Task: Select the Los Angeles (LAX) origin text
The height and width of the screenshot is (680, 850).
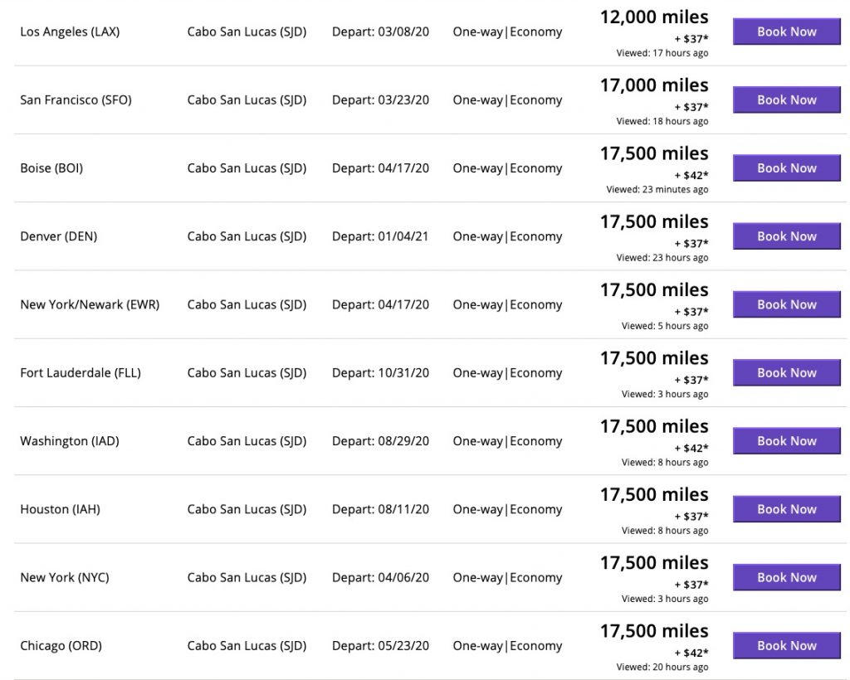Action: pos(70,32)
